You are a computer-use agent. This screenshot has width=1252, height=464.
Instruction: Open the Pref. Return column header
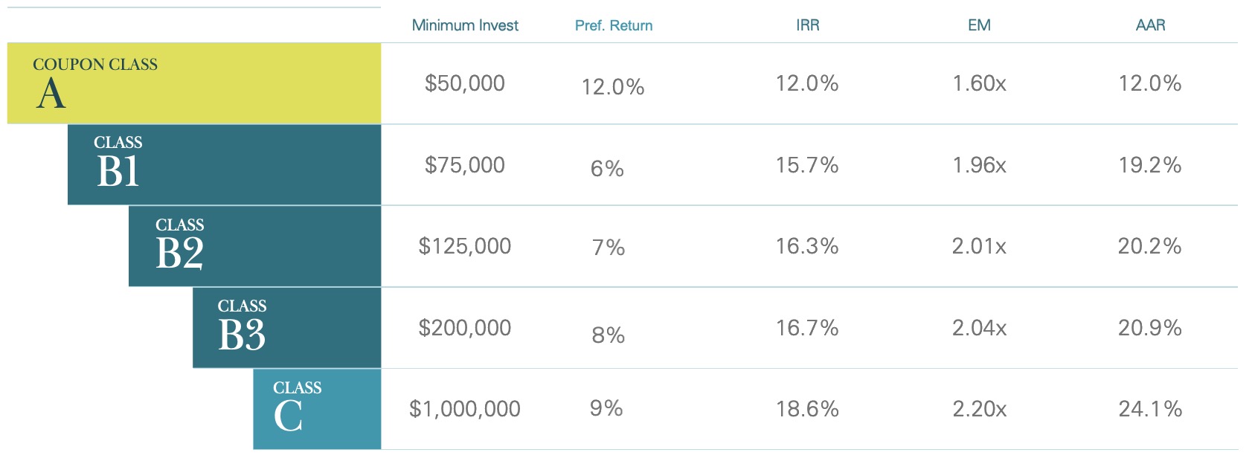pos(614,25)
